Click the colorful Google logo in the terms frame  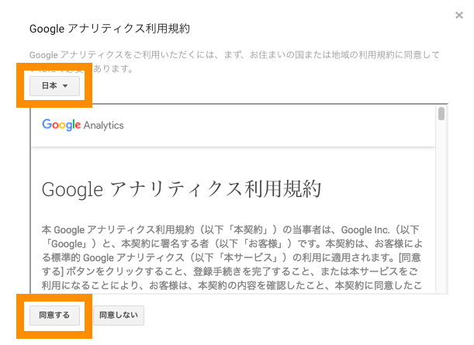pyautogui.click(x=61, y=125)
